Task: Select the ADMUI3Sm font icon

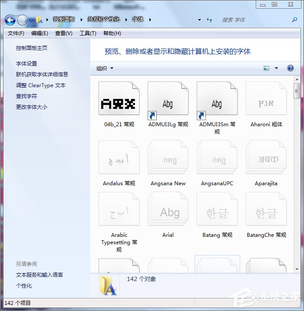Action: click(217, 98)
